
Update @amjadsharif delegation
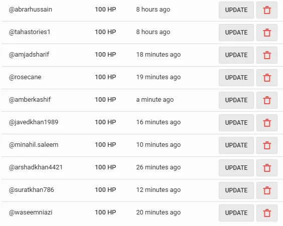point(236,55)
